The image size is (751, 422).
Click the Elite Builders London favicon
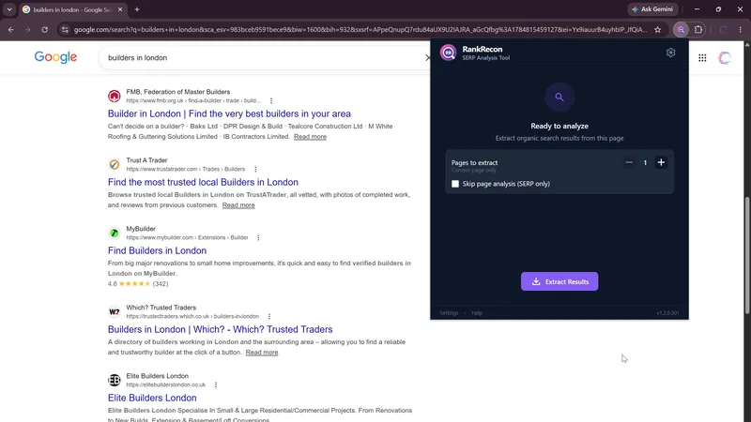point(114,381)
